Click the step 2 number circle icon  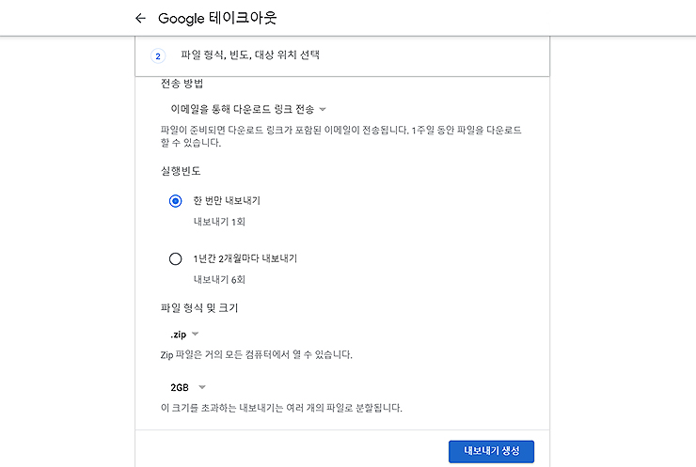tap(158, 56)
